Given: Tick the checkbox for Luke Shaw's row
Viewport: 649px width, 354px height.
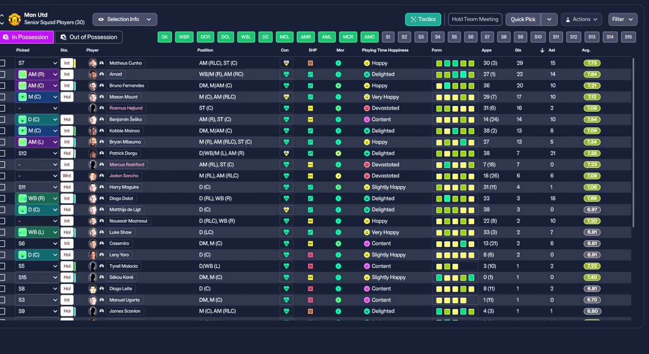Looking at the screenshot, I should click(2, 232).
